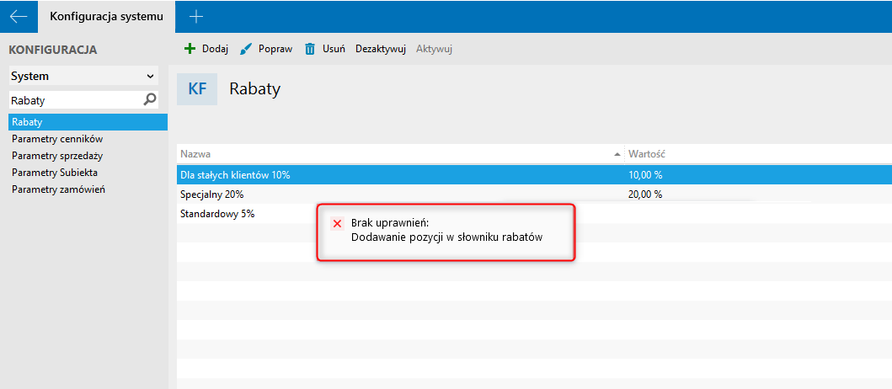Image resolution: width=892 pixels, height=389 pixels.
Task: Open Parametry sprzedaży
Action: 57,156
